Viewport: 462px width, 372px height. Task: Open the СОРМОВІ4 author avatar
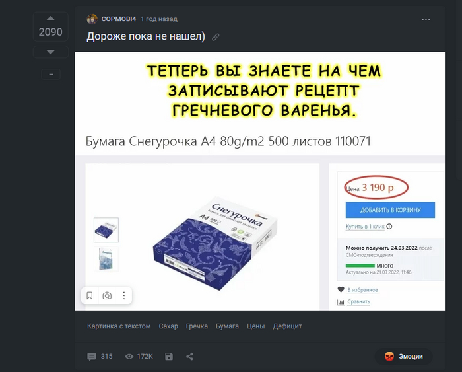coord(92,19)
